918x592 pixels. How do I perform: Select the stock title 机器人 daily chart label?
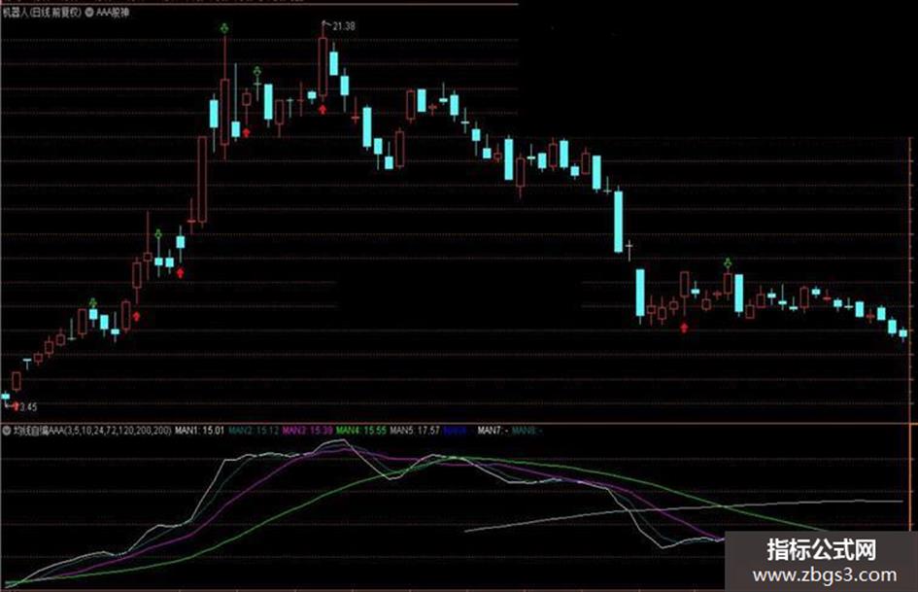coord(43,13)
